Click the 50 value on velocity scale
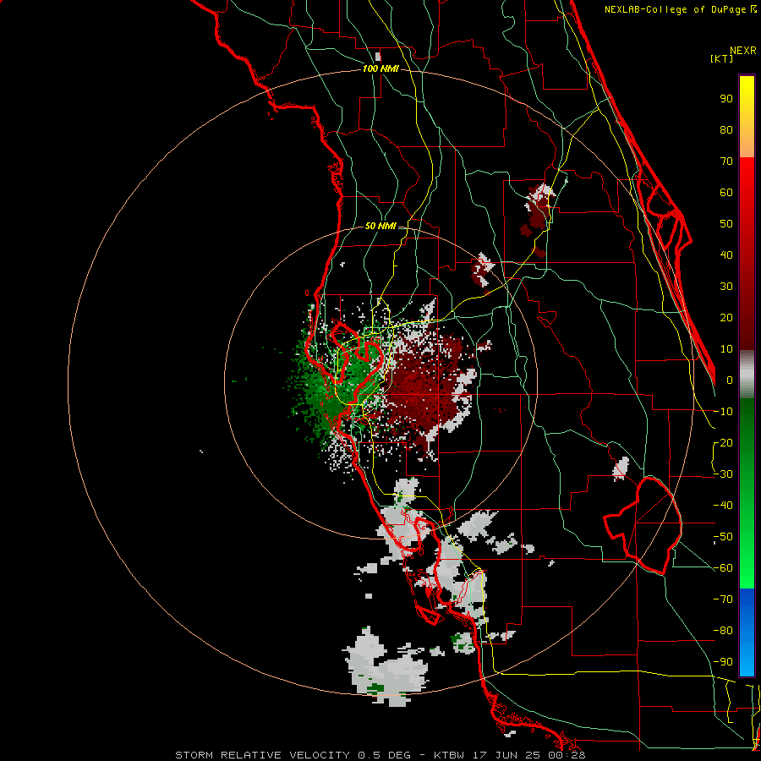 (x=726, y=224)
